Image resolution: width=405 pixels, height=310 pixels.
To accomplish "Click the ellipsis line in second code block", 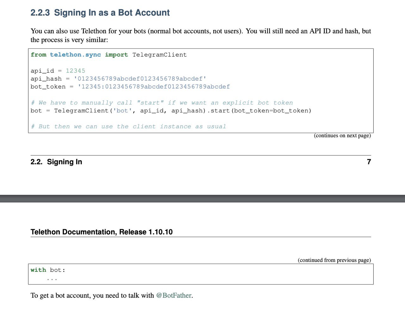I will click(52, 279).
